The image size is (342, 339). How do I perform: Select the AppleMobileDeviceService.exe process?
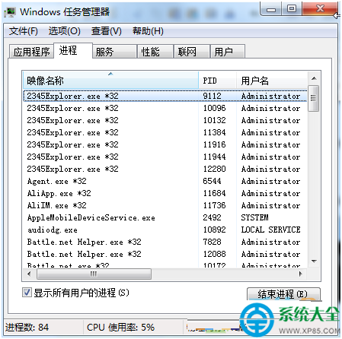click(165, 217)
